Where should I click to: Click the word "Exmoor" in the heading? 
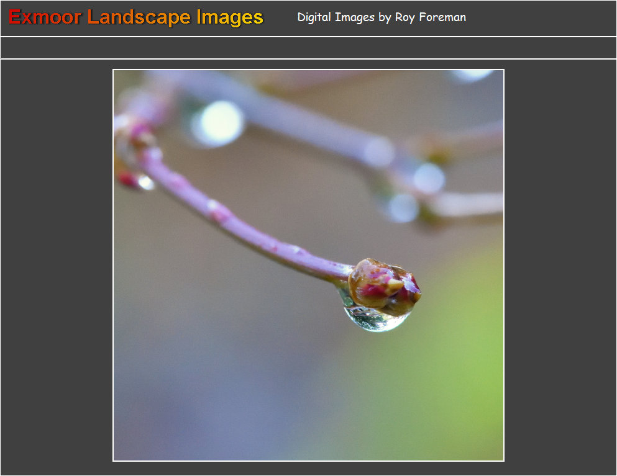45,17
